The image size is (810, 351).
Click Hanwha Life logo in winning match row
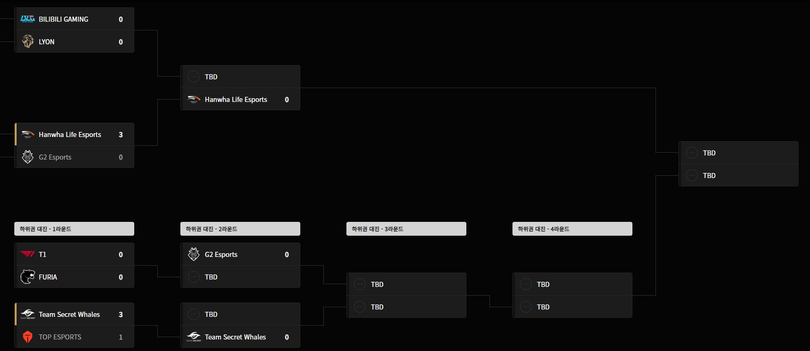(28, 134)
